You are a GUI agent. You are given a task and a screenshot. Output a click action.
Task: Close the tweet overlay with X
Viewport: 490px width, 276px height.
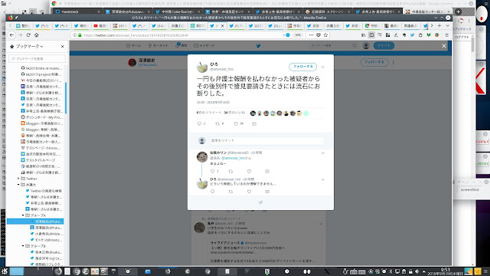click(x=444, y=46)
